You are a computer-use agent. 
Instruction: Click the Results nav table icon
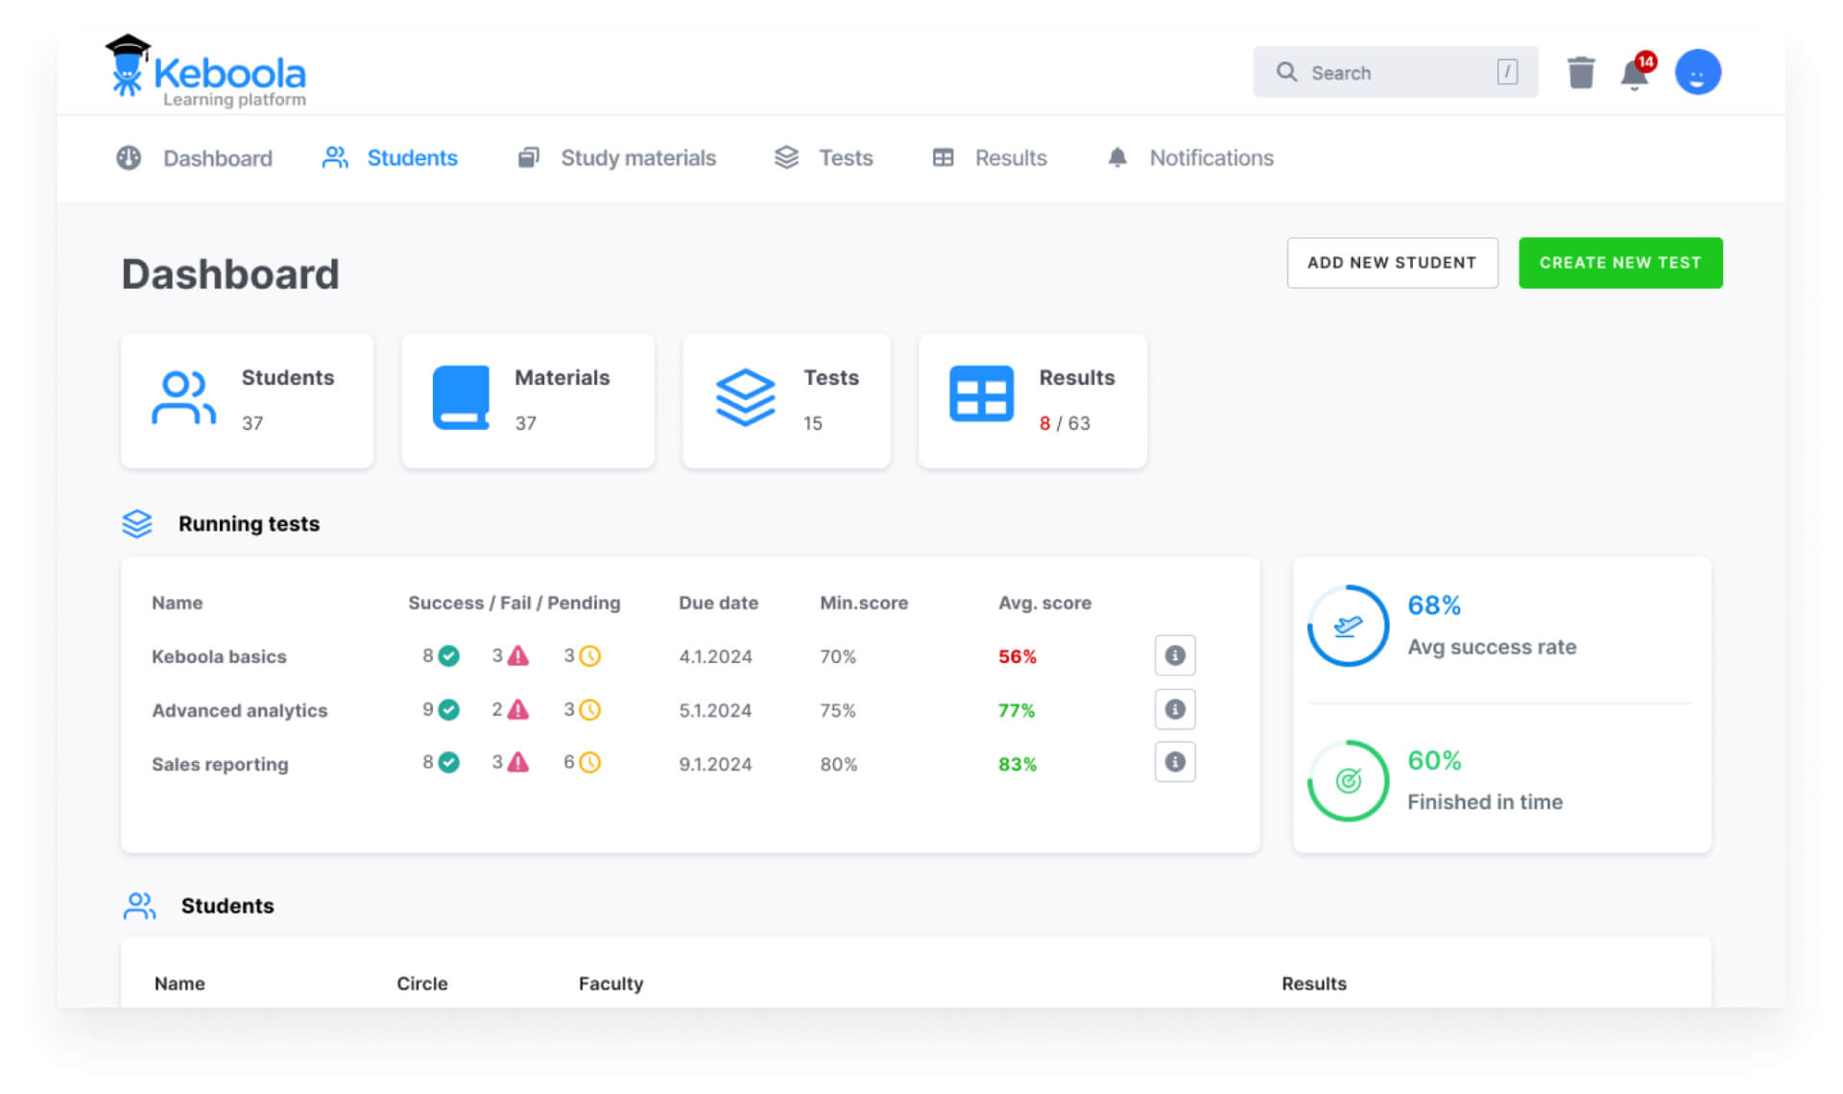coord(944,157)
